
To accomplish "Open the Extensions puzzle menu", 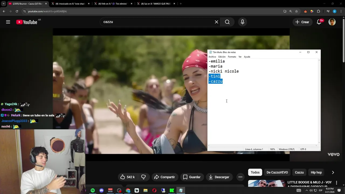I will tap(318, 11).
